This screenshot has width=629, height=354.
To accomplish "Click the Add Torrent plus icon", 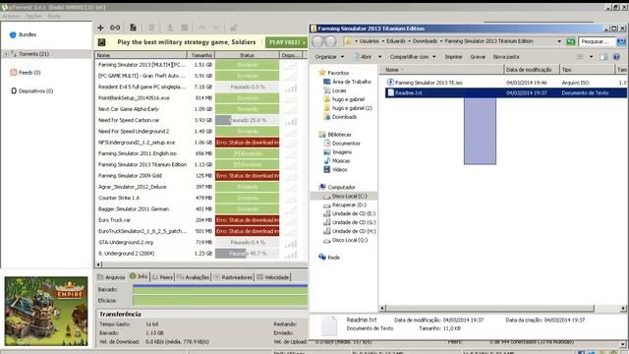I will (100, 28).
